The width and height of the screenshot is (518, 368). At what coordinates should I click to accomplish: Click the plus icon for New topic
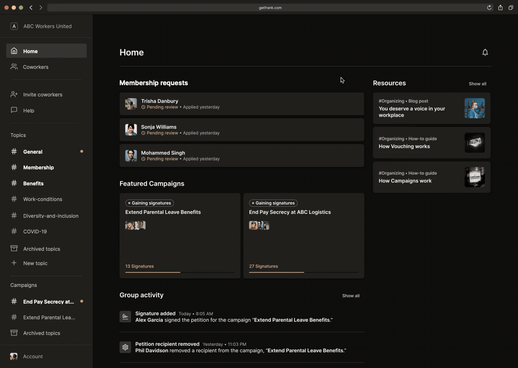[14, 263]
